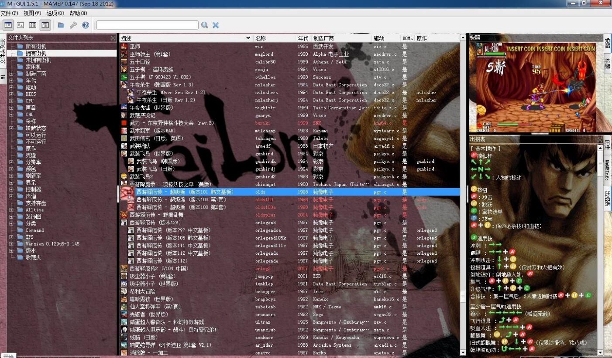Switch to the M1 tab on left edge
612x358 pixels.
[x=3, y=76]
